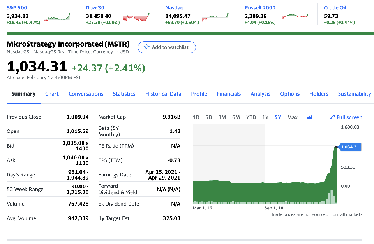Click the 1,034.31 price marker on chart
This screenshot has height=244, width=374.
point(350,147)
